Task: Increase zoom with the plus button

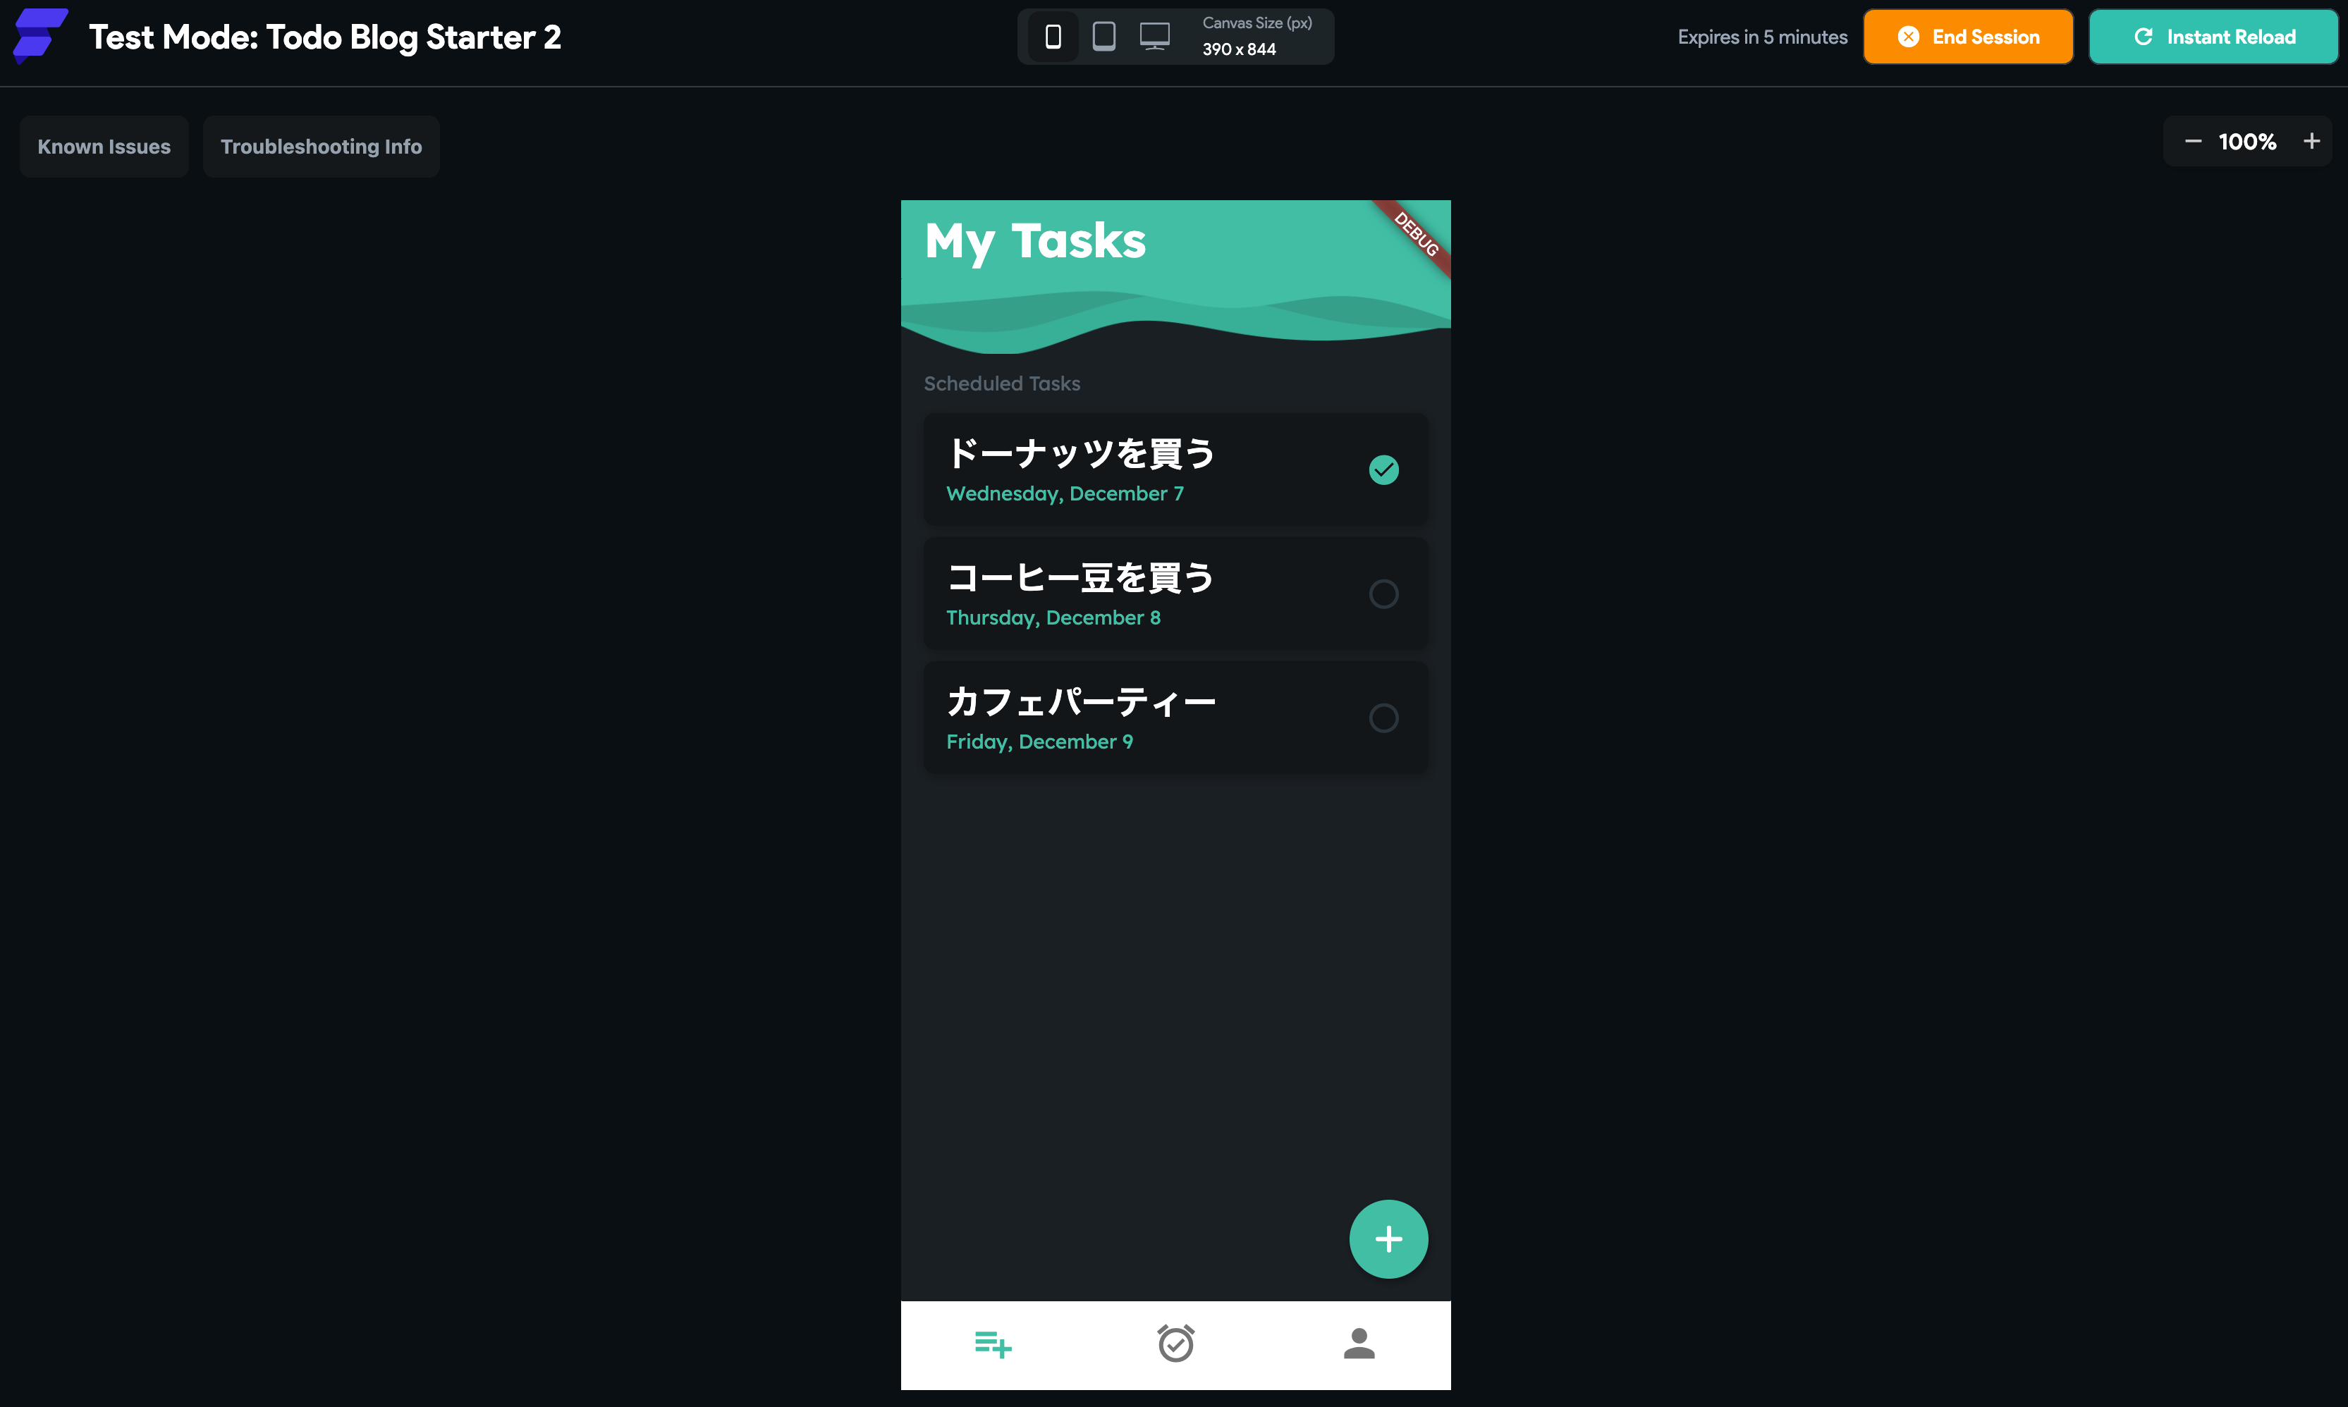Action: coord(2312,141)
